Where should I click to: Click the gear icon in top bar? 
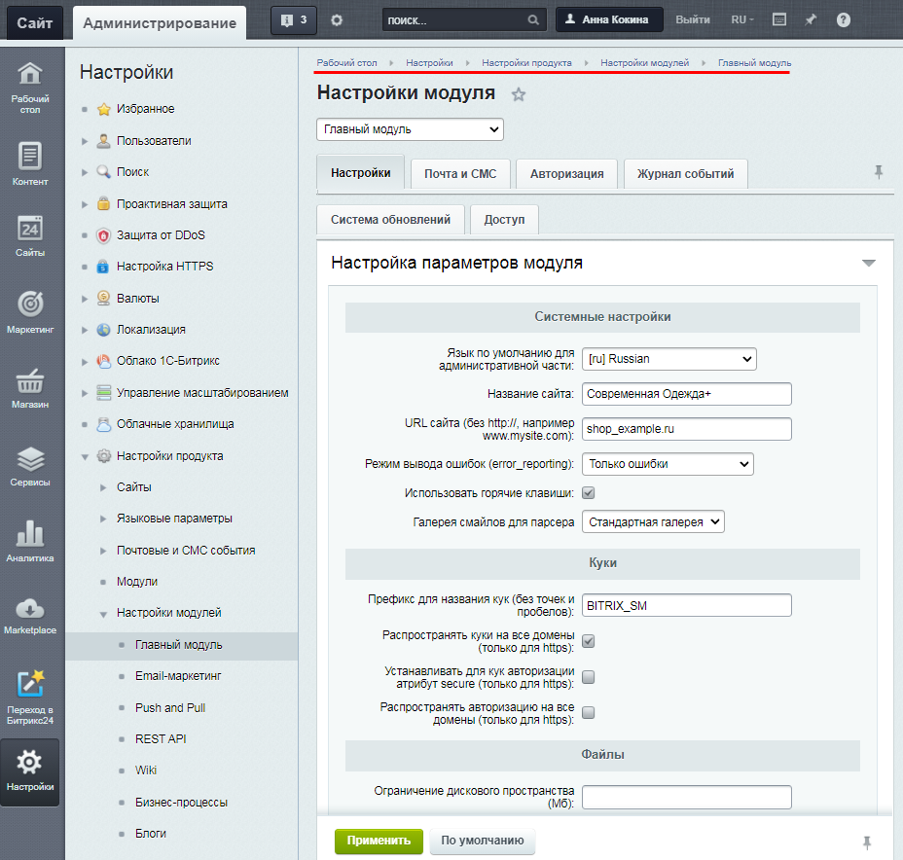(x=337, y=20)
